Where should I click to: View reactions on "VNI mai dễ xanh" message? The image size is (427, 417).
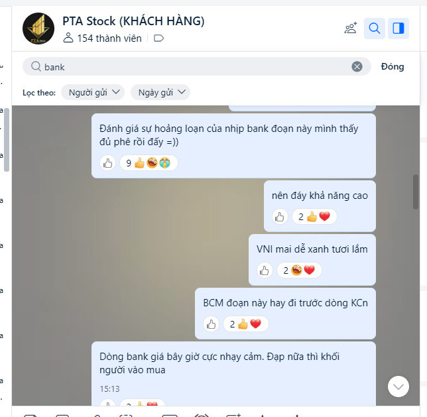(299, 270)
